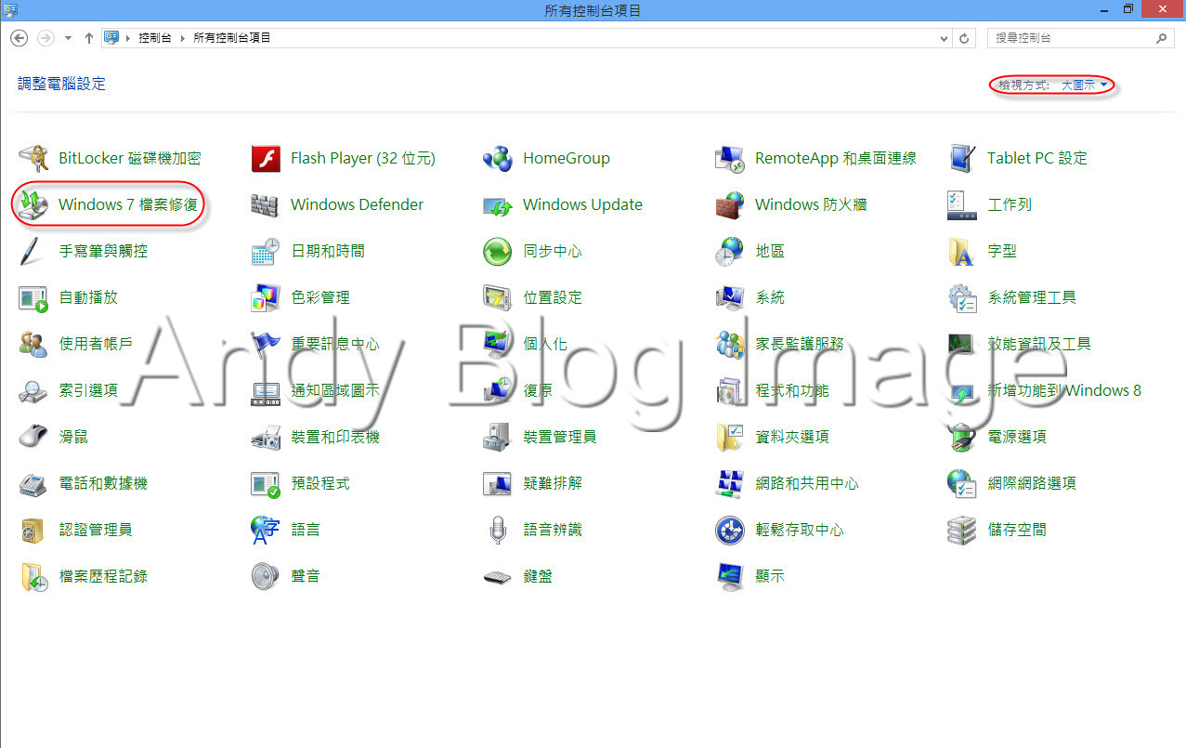Open the 地區 globe icon
Viewport: 1186px width, 748px height.
[x=730, y=251]
